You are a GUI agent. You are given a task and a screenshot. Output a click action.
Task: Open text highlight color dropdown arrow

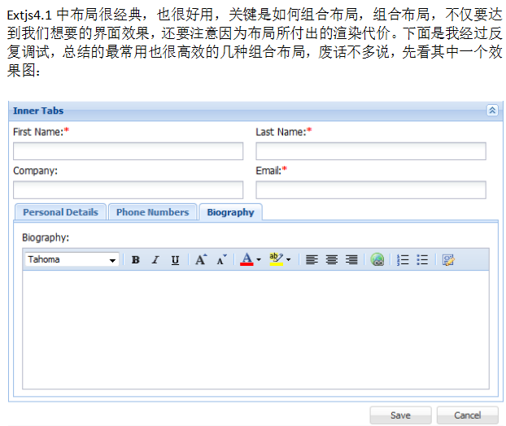[x=288, y=260]
